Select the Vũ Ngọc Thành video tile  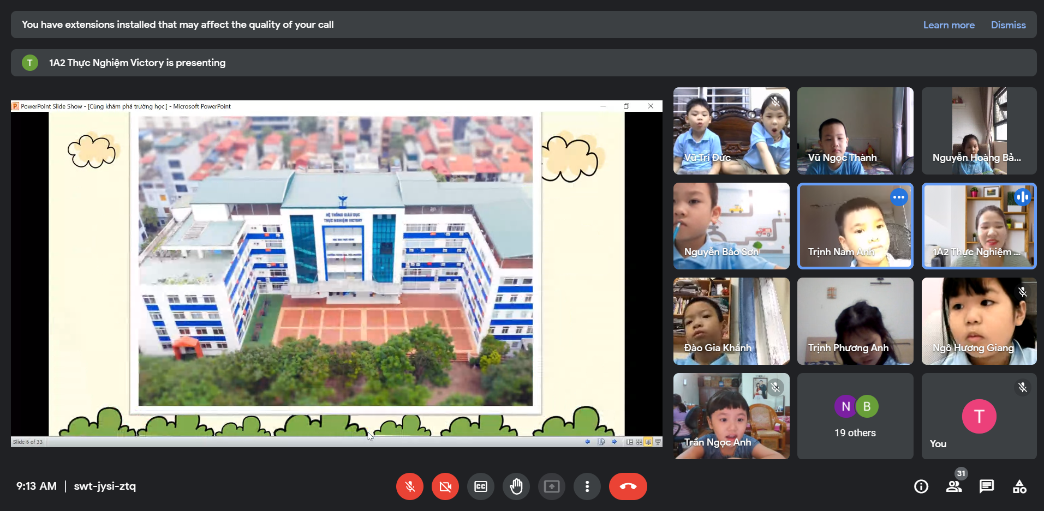(x=855, y=131)
